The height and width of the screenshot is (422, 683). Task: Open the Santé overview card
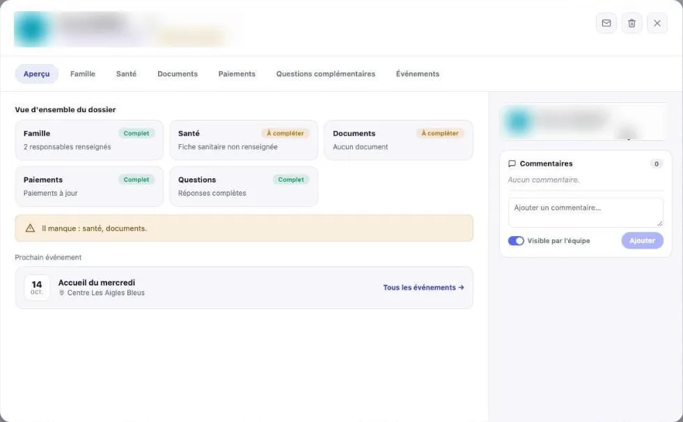pyautogui.click(x=244, y=140)
